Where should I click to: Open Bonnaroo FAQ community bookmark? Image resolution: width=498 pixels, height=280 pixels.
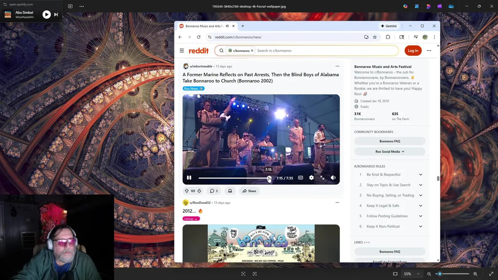tap(389, 141)
